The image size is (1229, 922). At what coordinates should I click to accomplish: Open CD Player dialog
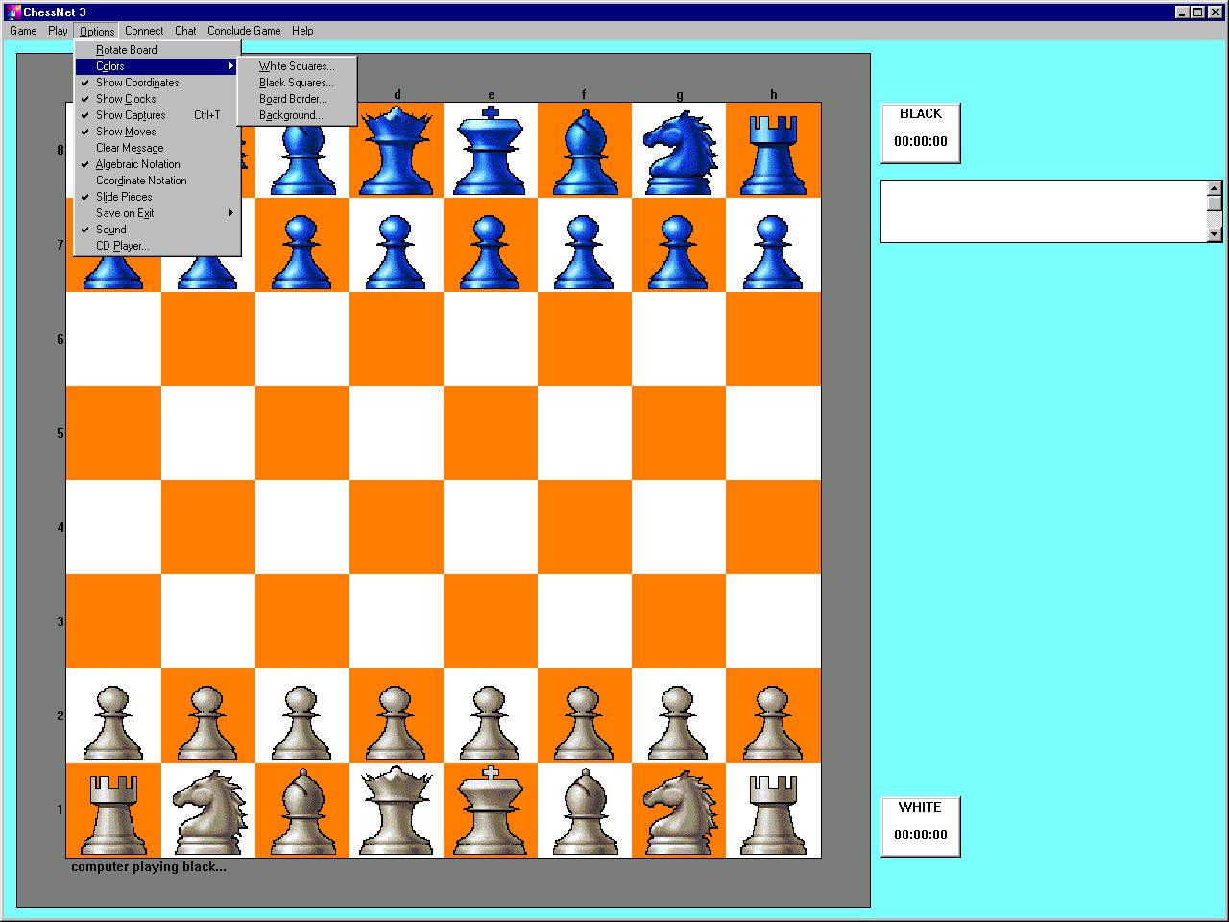coord(157,246)
